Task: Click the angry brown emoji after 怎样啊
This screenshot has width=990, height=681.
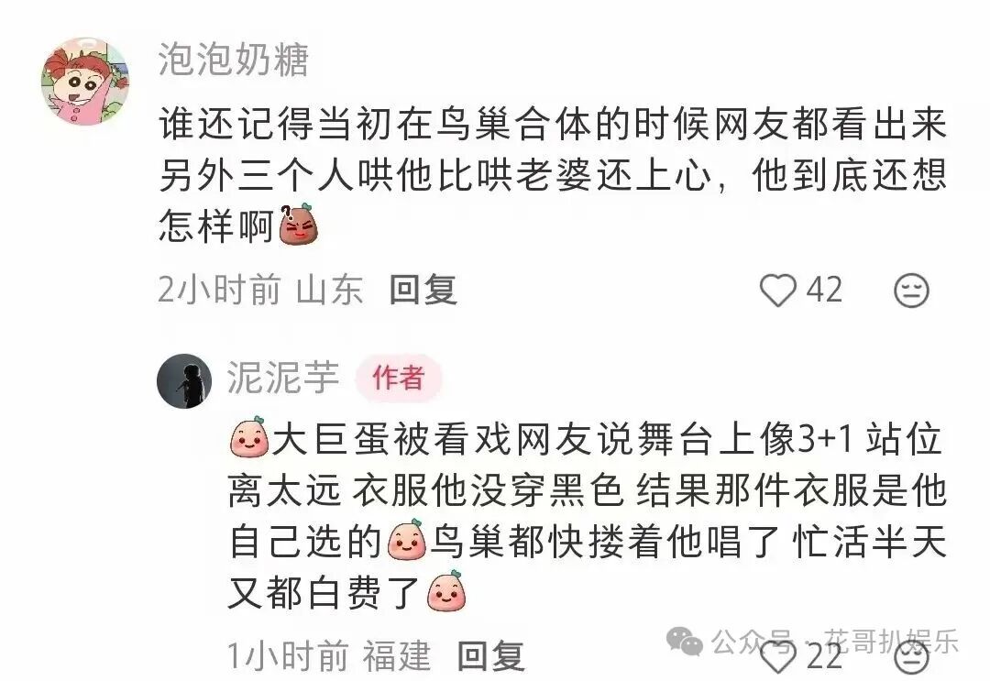Action: 298,225
